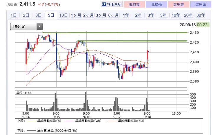Click the 単純移動平均(5) legend entry
213x135 pixels.
pos(44,121)
